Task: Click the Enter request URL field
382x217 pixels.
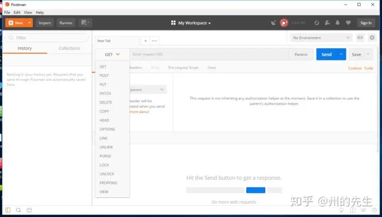Action: click(210, 54)
